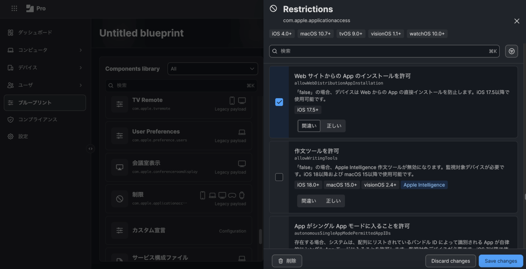Uncheck Web サイトからの App のインストールを許可
526x269 pixels.
pos(279,102)
